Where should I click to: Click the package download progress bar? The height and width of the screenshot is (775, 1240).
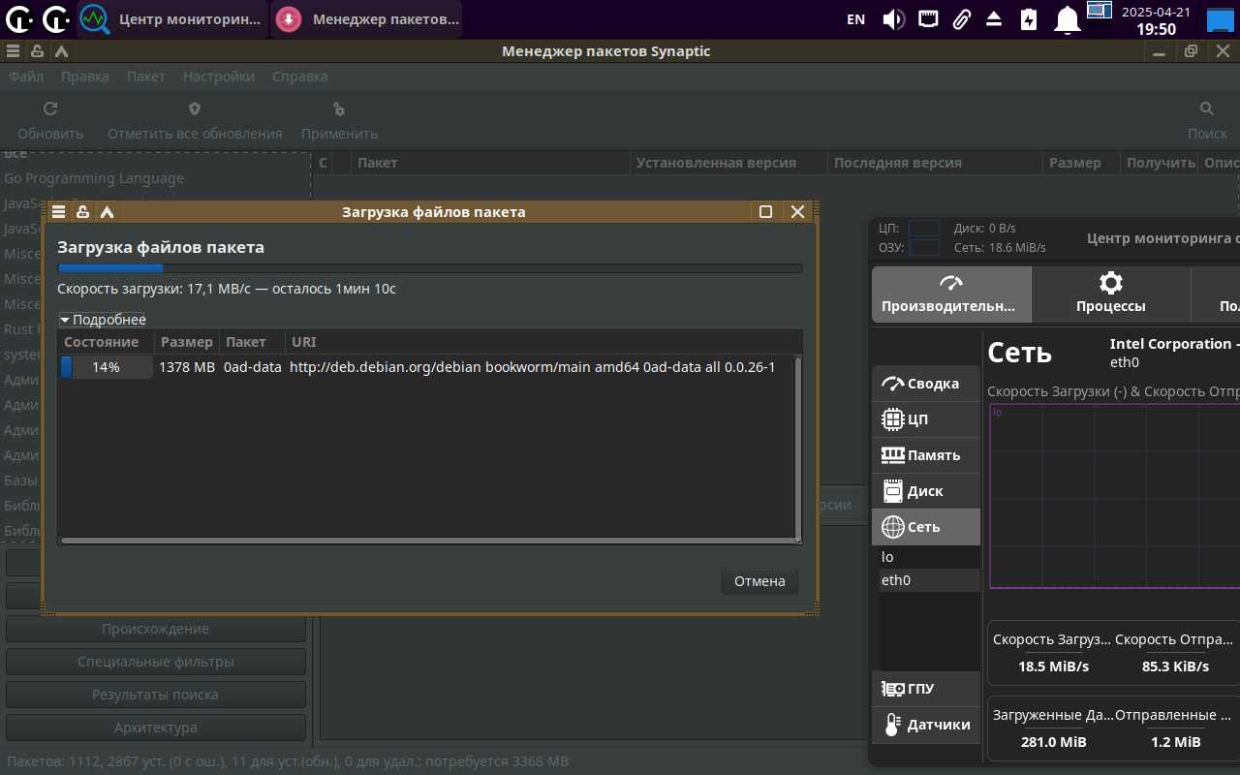pyautogui.click(x=430, y=268)
